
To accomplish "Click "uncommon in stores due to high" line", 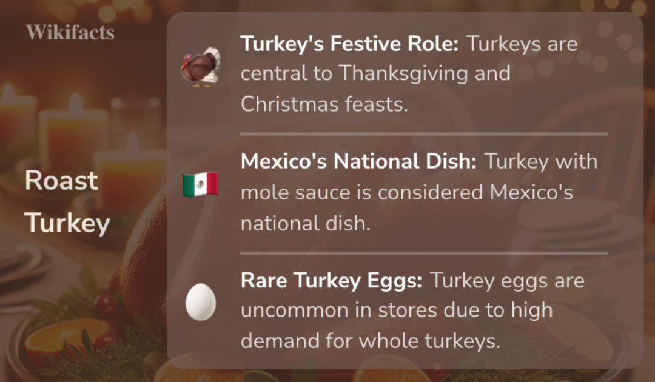I will (x=397, y=310).
